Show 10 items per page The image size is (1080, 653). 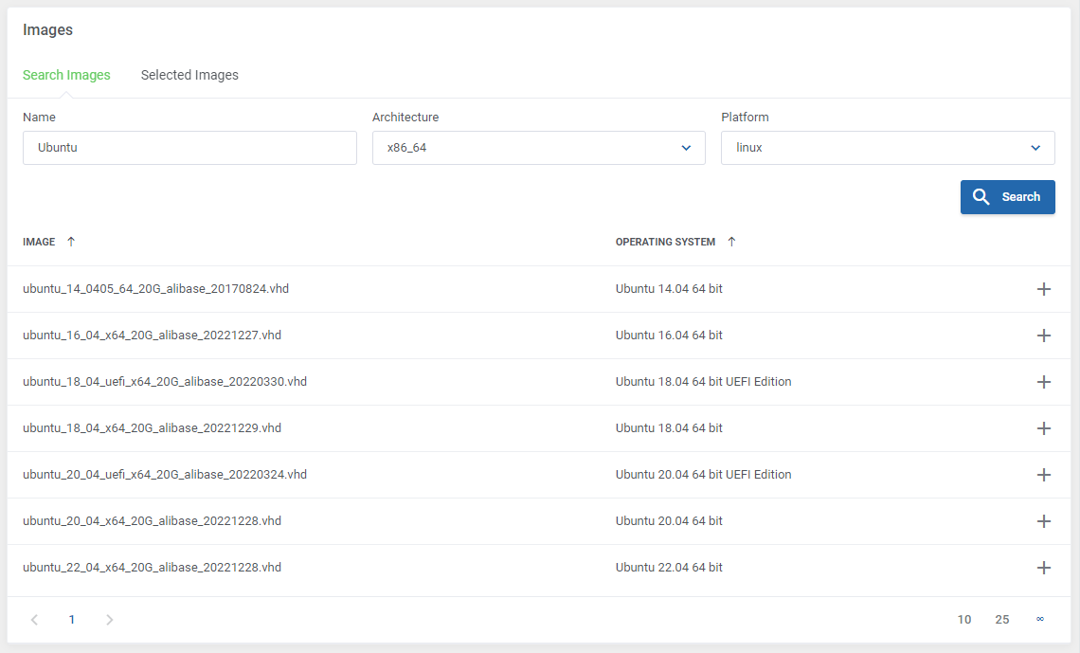[x=964, y=620]
